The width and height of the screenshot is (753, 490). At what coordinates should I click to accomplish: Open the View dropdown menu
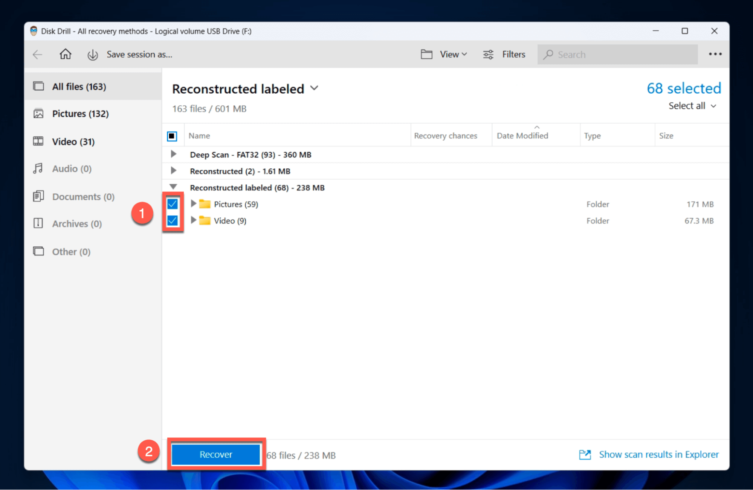454,55
